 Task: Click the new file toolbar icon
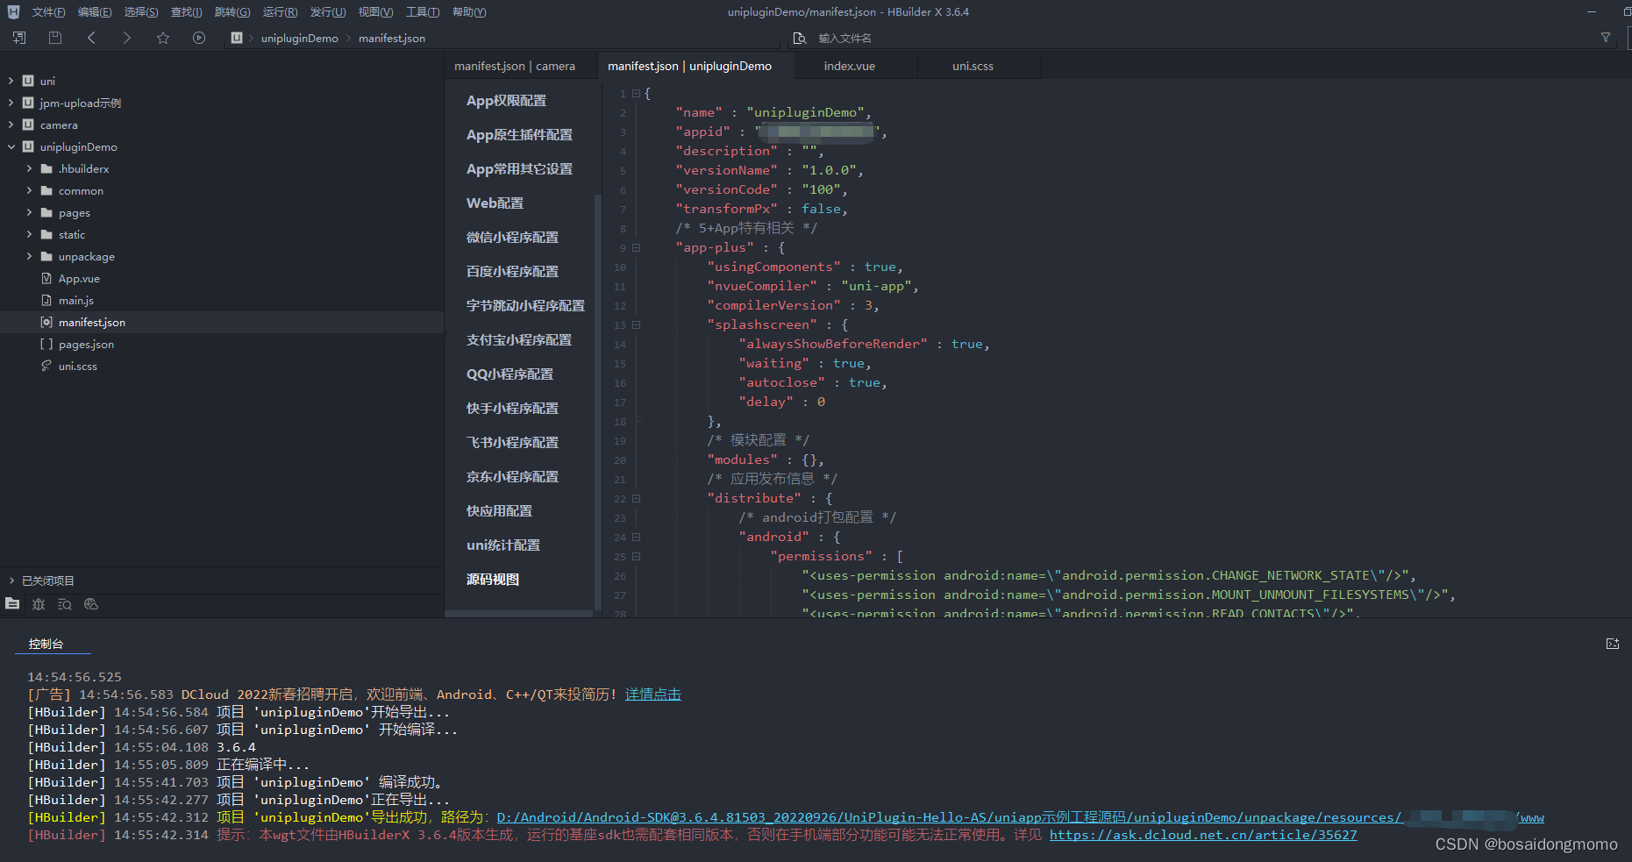[19, 38]
